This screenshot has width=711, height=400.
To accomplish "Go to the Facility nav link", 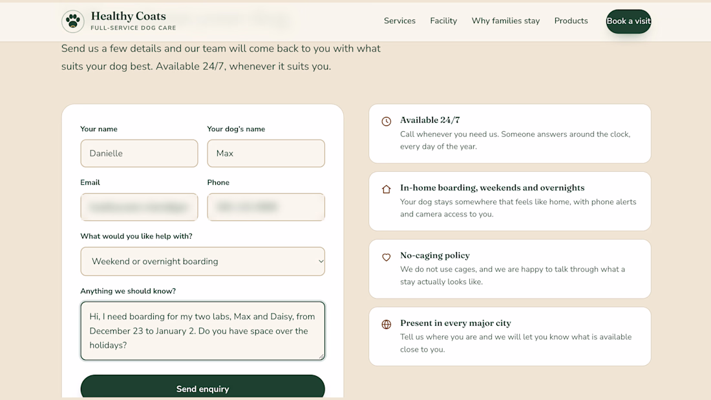I will (x=443, y=21).
